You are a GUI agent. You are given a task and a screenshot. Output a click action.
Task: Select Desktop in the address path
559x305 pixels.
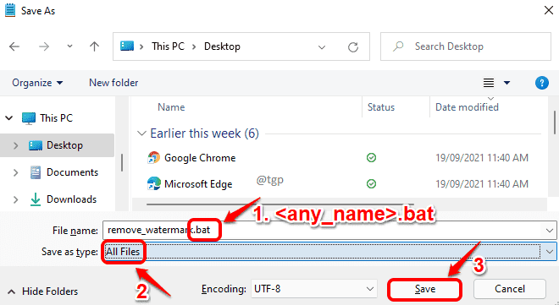coord(222,46)
